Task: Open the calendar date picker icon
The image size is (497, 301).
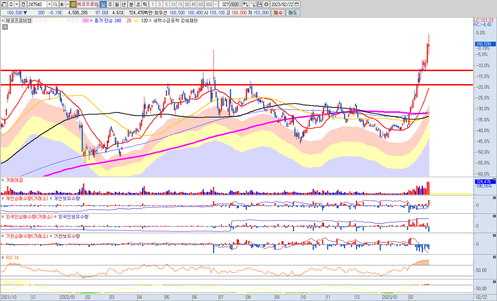Action: tap(297, 4)
